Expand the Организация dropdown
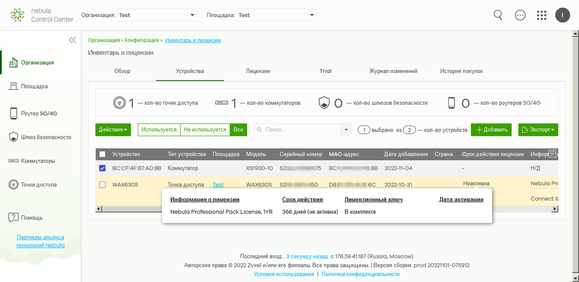579x282 pixels. tap(157, 15)
